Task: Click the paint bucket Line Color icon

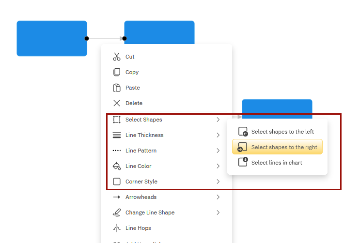Action: click(116, 166)
